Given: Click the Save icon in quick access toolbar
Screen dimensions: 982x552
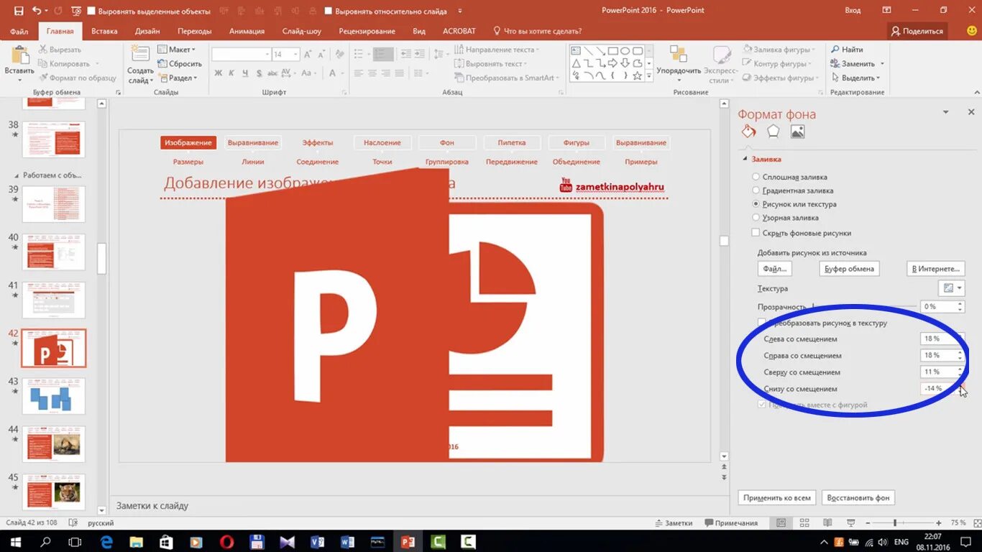Looking at the screenshot, I should click(18, 11).
